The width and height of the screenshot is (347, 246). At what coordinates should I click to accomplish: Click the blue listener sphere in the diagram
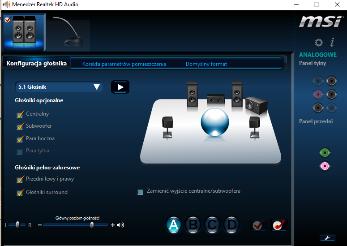coord(214,122)
